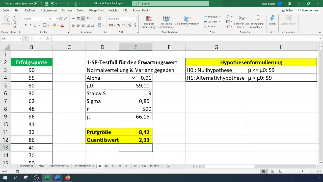Click the Cut scissors icon

[15, 17]
